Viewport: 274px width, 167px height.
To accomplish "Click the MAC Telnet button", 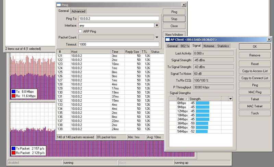I will pyautogui.click(x=255, y=106).
